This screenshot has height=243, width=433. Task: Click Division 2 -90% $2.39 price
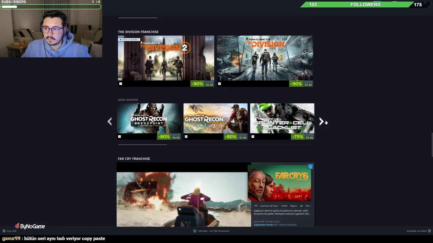point(202,84)
